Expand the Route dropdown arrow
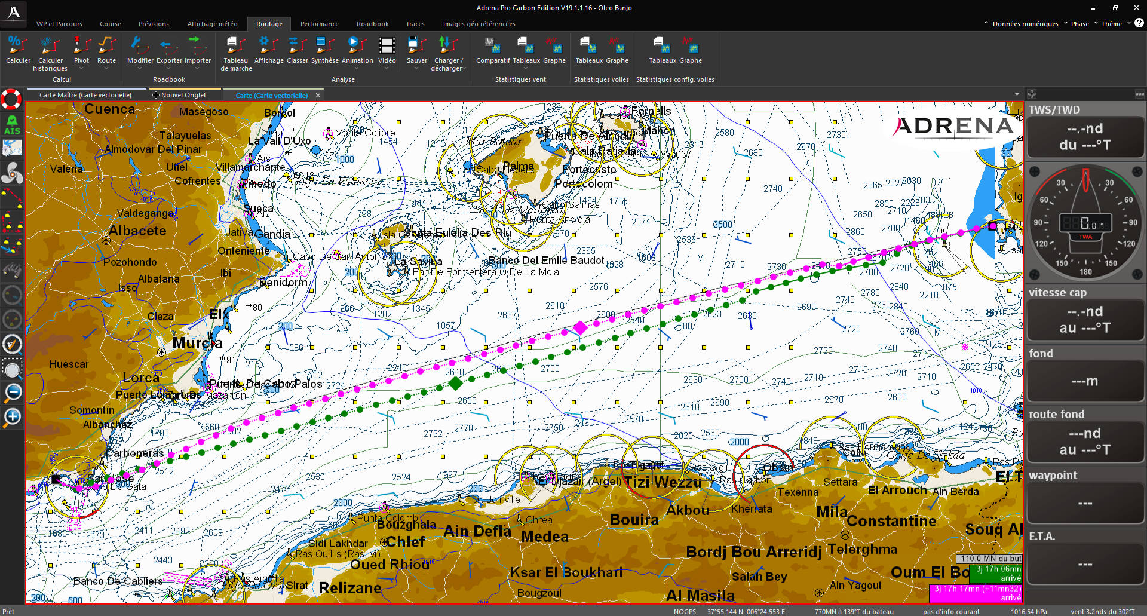The width and height of the screenshot is (1147, 616). point(106,68)
